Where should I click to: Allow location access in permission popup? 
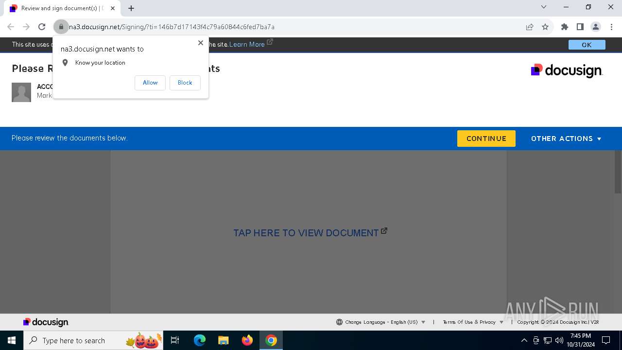150,83
